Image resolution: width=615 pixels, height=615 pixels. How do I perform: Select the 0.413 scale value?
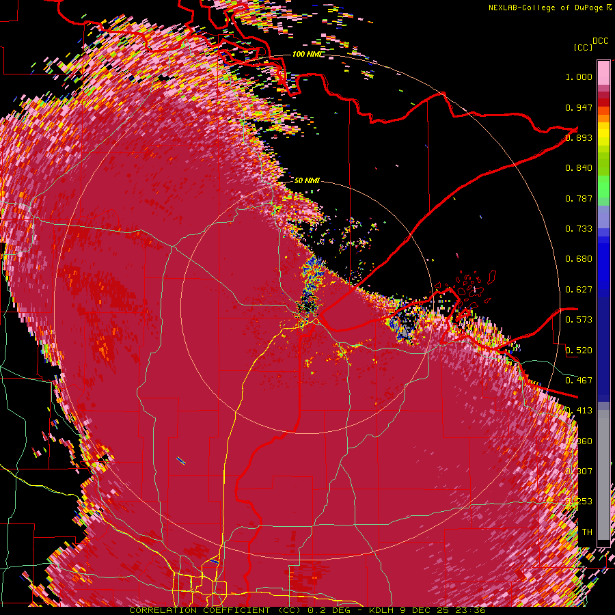point(579,410)
